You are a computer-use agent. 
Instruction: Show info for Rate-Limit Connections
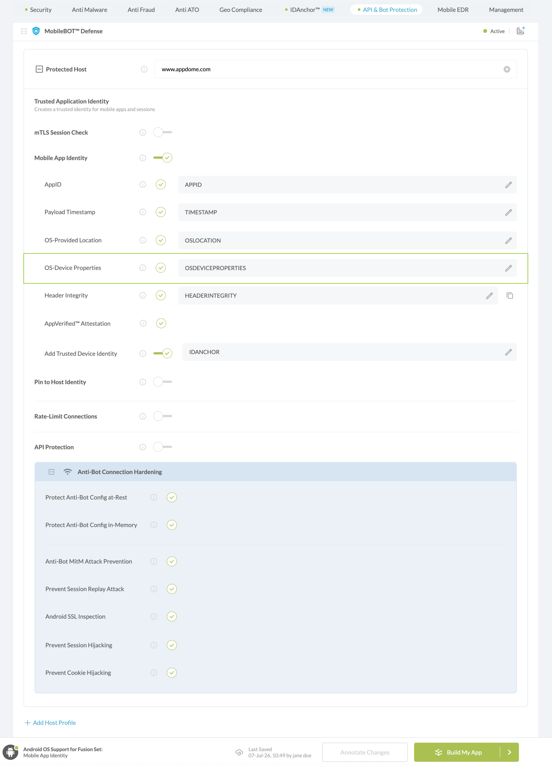[143, 416]
